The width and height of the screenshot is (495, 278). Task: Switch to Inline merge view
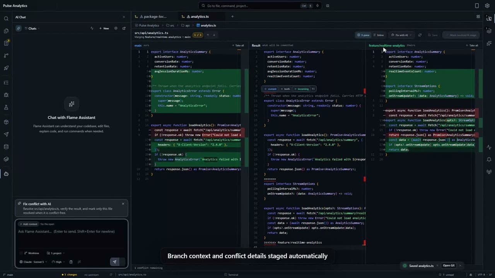[x=379, y=35]
